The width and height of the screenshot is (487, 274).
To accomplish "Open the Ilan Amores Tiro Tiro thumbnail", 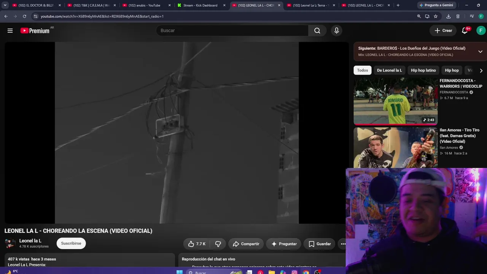I will click(x=396, y=148).
